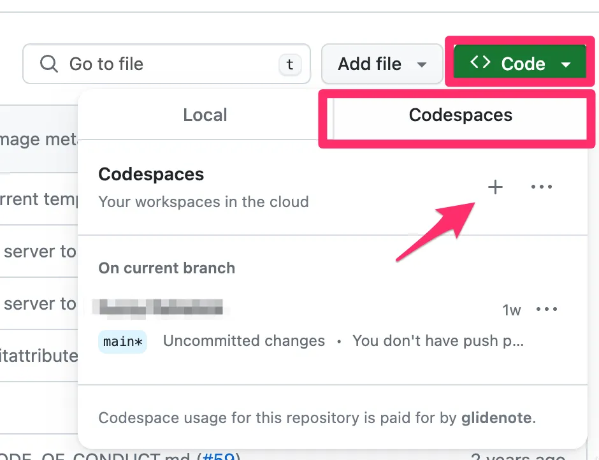The width and height of the screenshot is (599, 460).
Task: Expand the Add file dropdown arrow
Action: coord(421,64)
